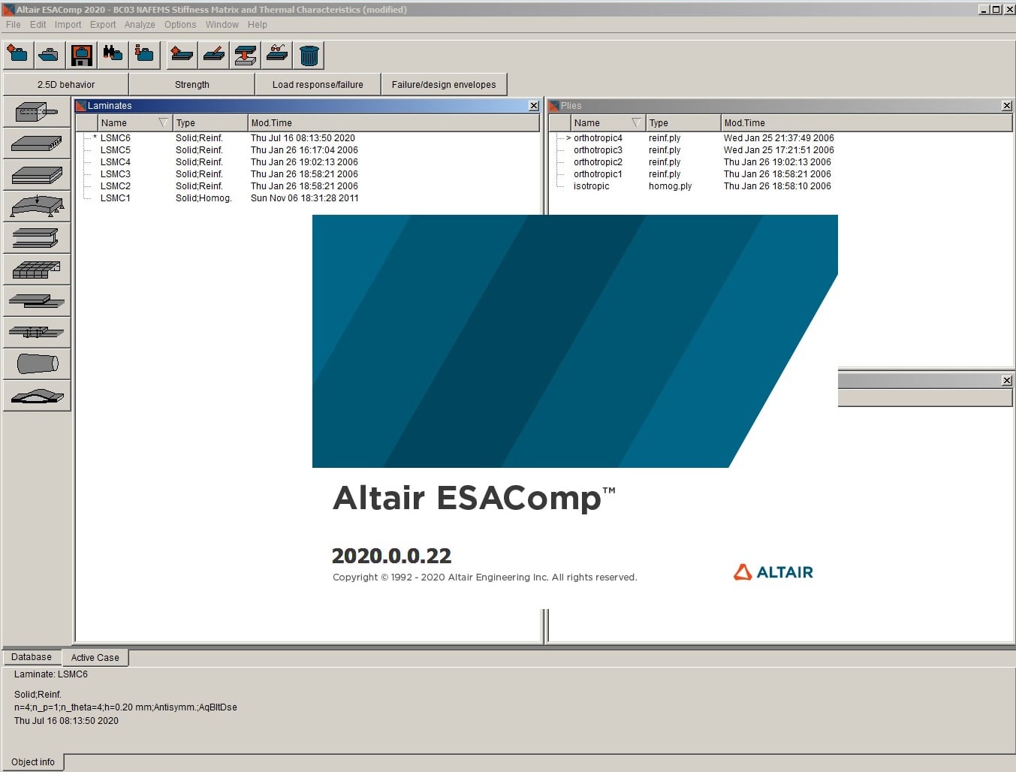Select the sandwich core bump sidebar icon
This screenshot has width=1016, height=772.
(37, 396)
